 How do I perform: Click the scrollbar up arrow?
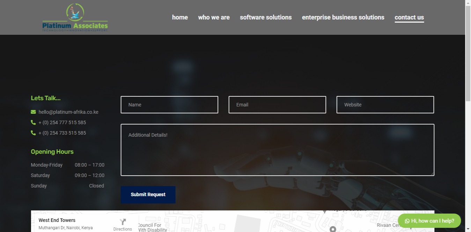pyautogui.click(x=468, y=3)
